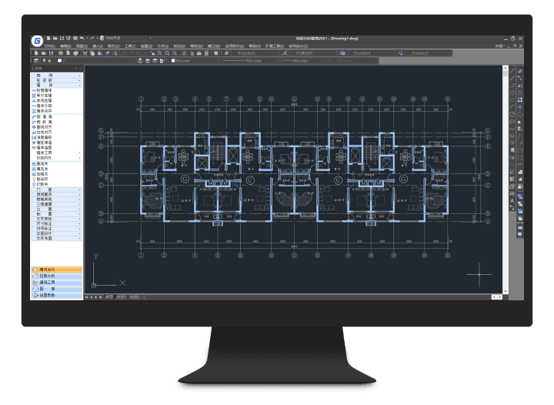Image resolution: width=554 pixels, height=405 pixels.
Task: Click the Help question mark toolbar icon
Action: pos(216,53)
